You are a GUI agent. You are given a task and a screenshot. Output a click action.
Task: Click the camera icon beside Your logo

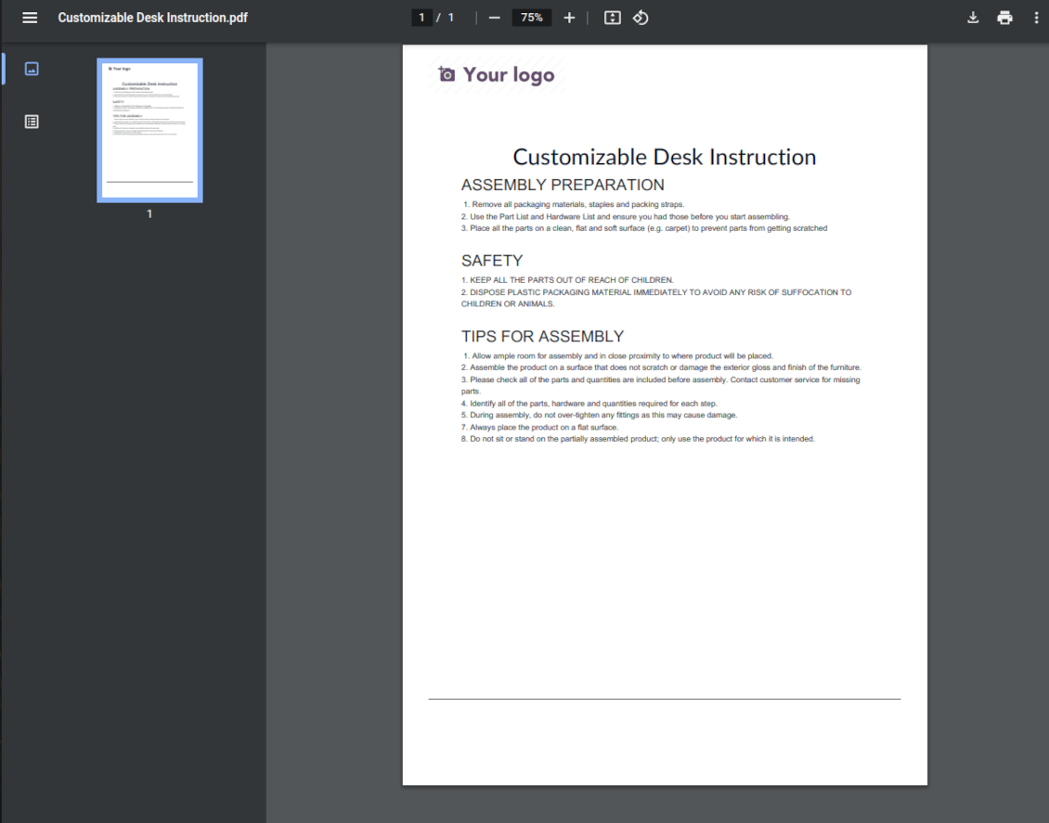pyautogui.click(x=447, y=75)
